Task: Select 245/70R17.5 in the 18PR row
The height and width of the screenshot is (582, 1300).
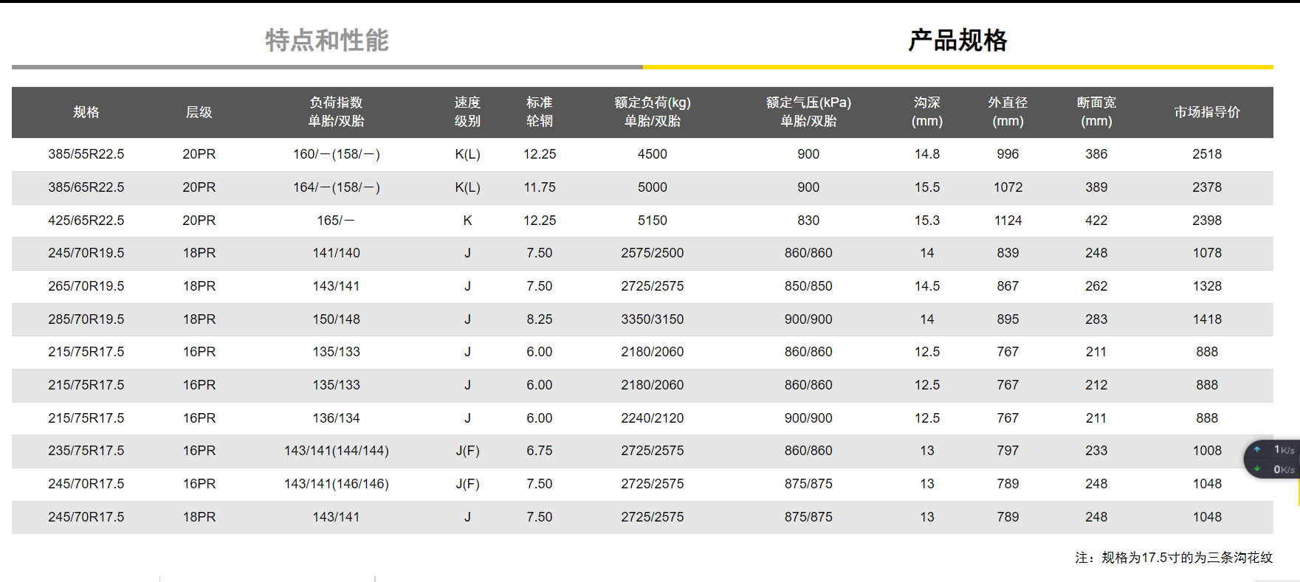Action: point(86,517)
